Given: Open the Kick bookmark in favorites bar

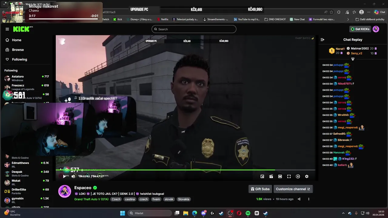Looking at the screenshot, I should click(118, 19).
